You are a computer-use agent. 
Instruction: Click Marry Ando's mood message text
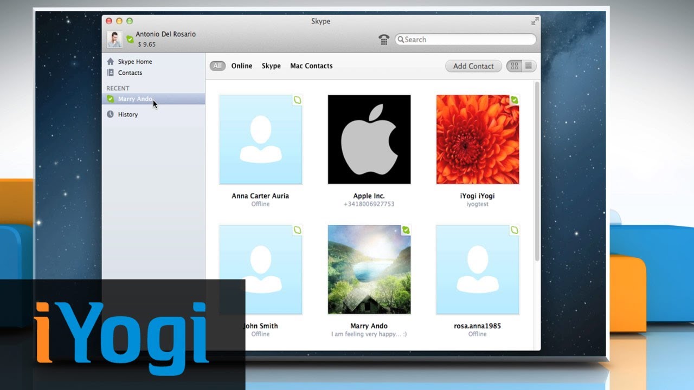pyautogui.click(x=369, y=334)
